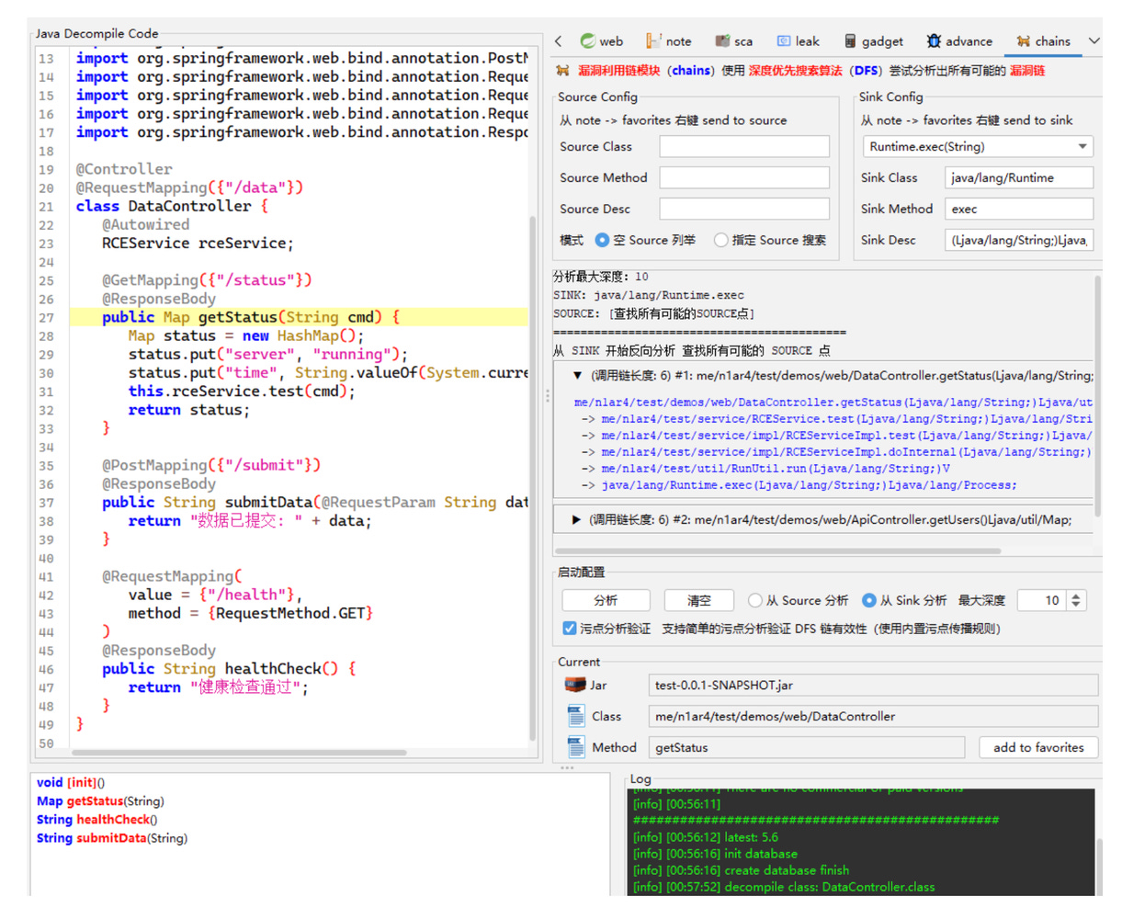Image resolution: width=1122 pixels, height=919 pixels.
Task: Click the Method field showing getStatus
Action: [x=807, y=747]
